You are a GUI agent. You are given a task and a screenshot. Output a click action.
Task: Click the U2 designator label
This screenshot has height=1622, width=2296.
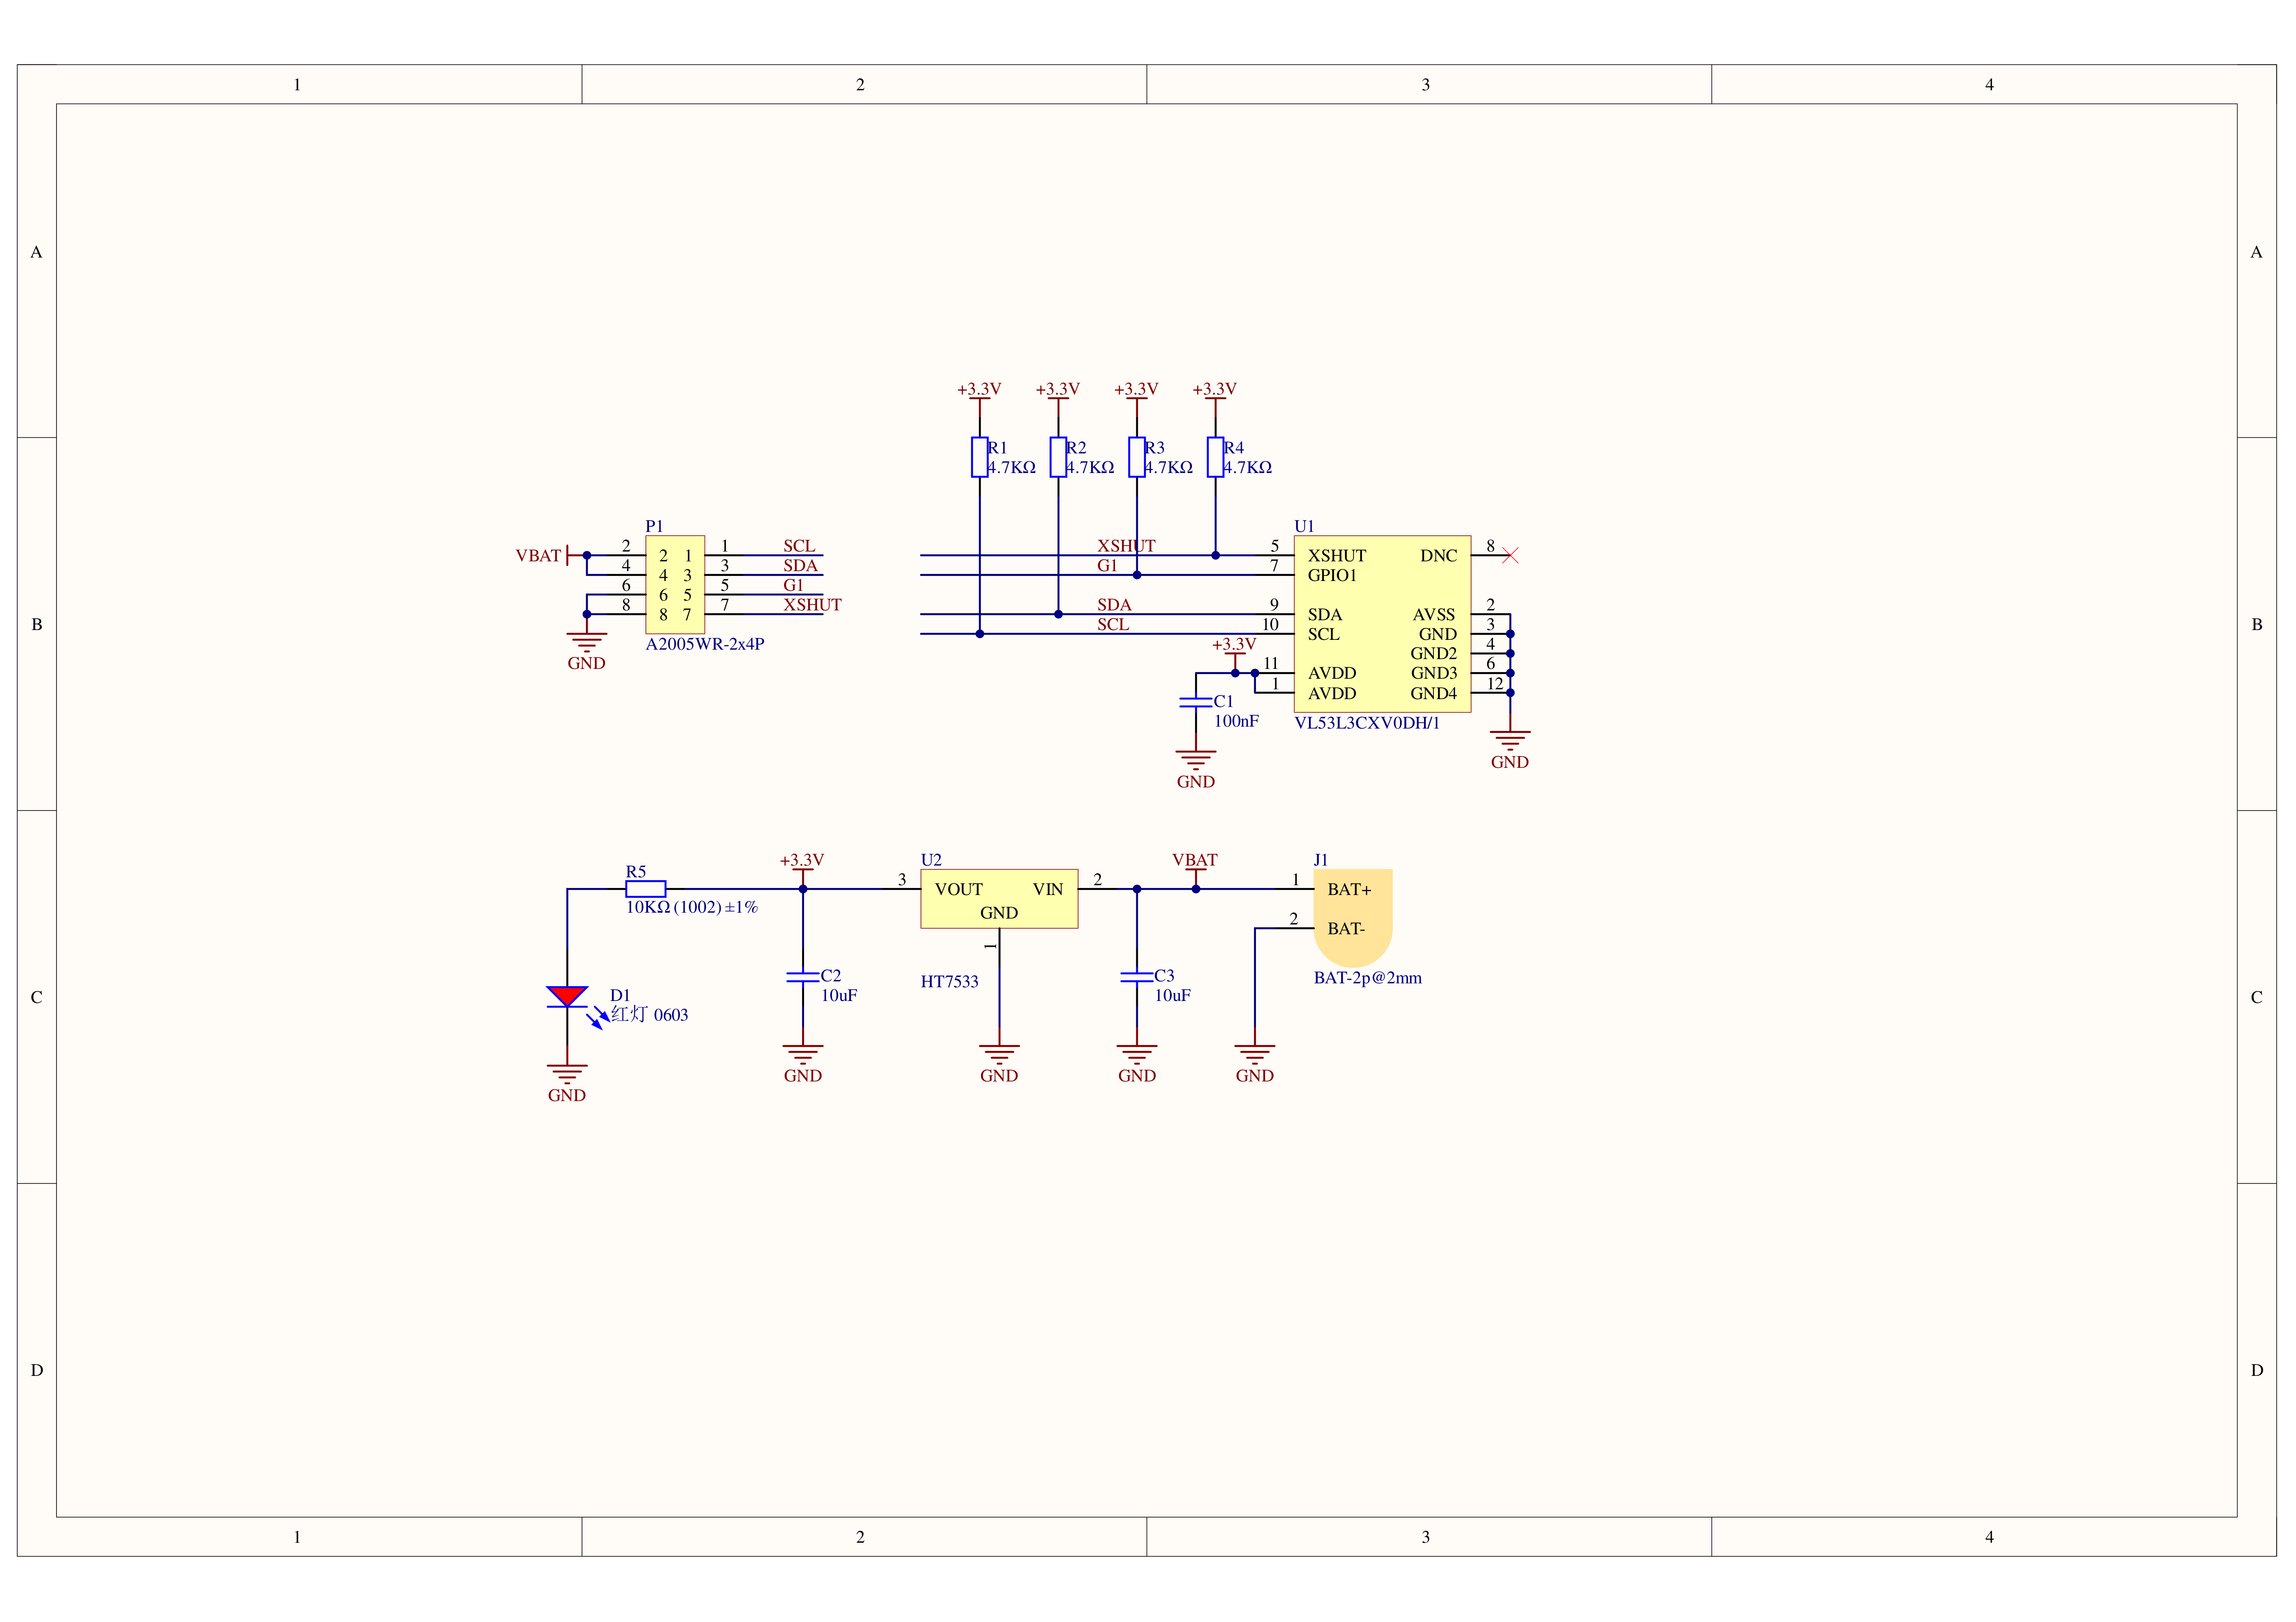931,861
